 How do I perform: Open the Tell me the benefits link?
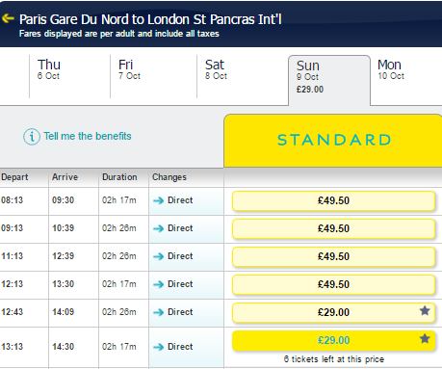(88, 136)
